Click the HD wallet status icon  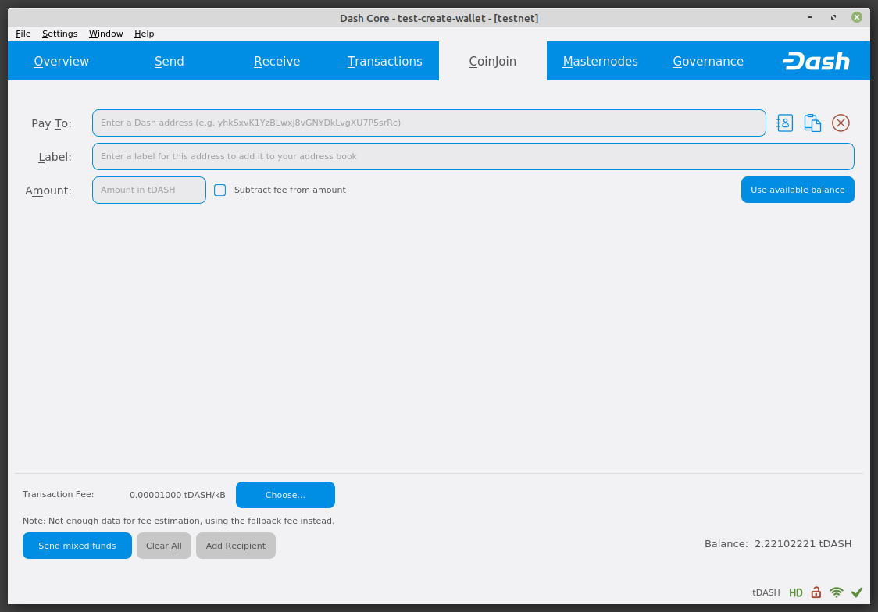pos(795,592)
